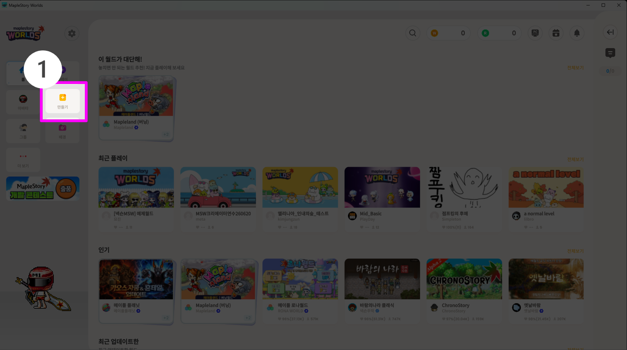Viewport: 627px width, 350px height.
Task: Open the [넥슨MSW] 예제월드 thumbnail
Action: pos(136,187)
